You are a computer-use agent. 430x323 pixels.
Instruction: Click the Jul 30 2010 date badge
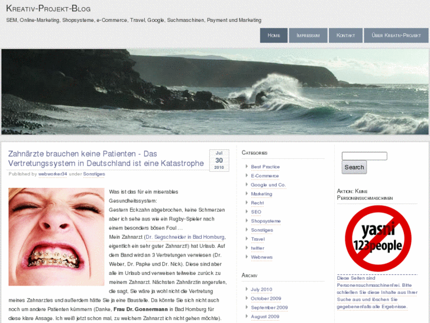pos(219,160)
